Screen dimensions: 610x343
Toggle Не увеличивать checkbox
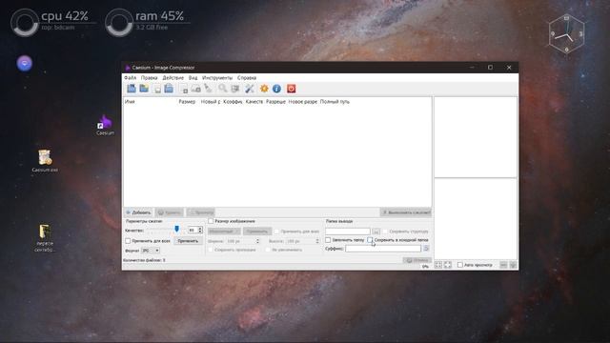point(268,250)
